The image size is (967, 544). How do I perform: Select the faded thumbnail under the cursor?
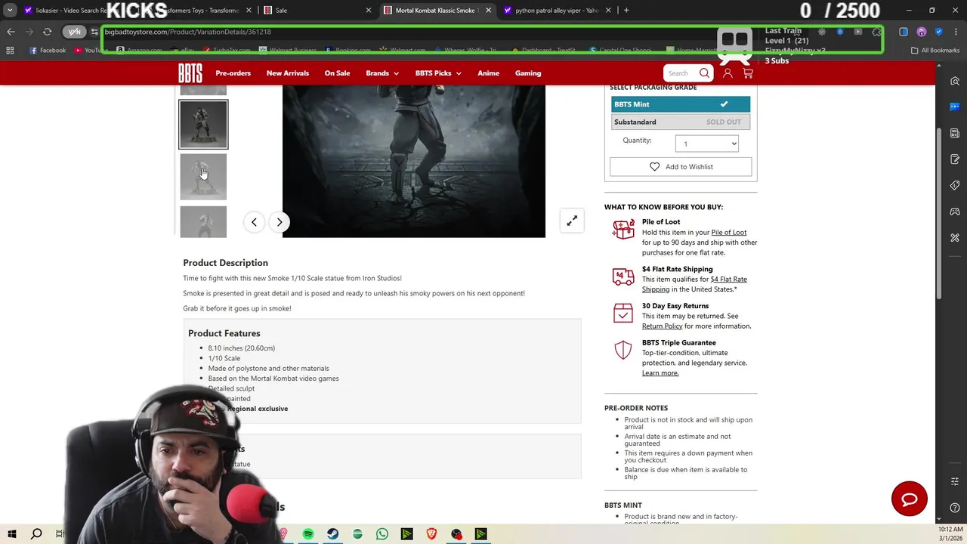click(x=203, y=177)
